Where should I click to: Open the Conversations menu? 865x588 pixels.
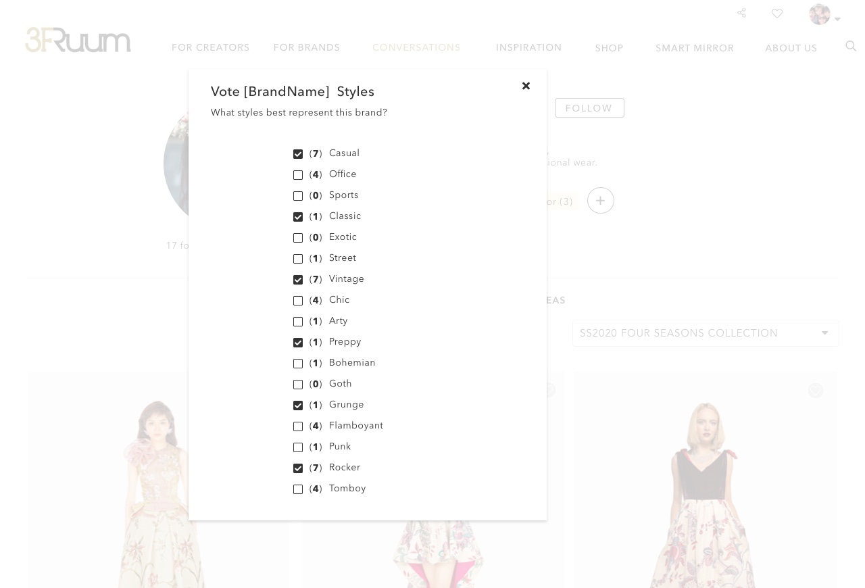[416, 47]
